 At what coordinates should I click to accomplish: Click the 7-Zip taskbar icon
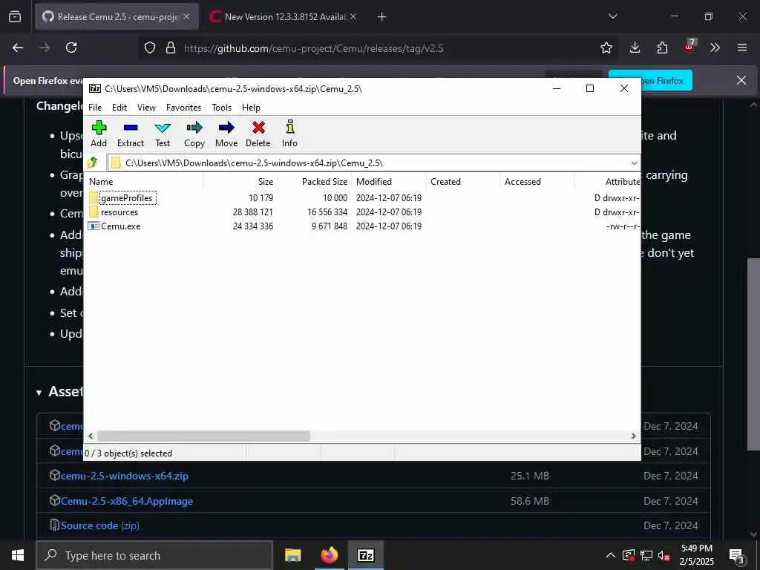coord(365,555)
